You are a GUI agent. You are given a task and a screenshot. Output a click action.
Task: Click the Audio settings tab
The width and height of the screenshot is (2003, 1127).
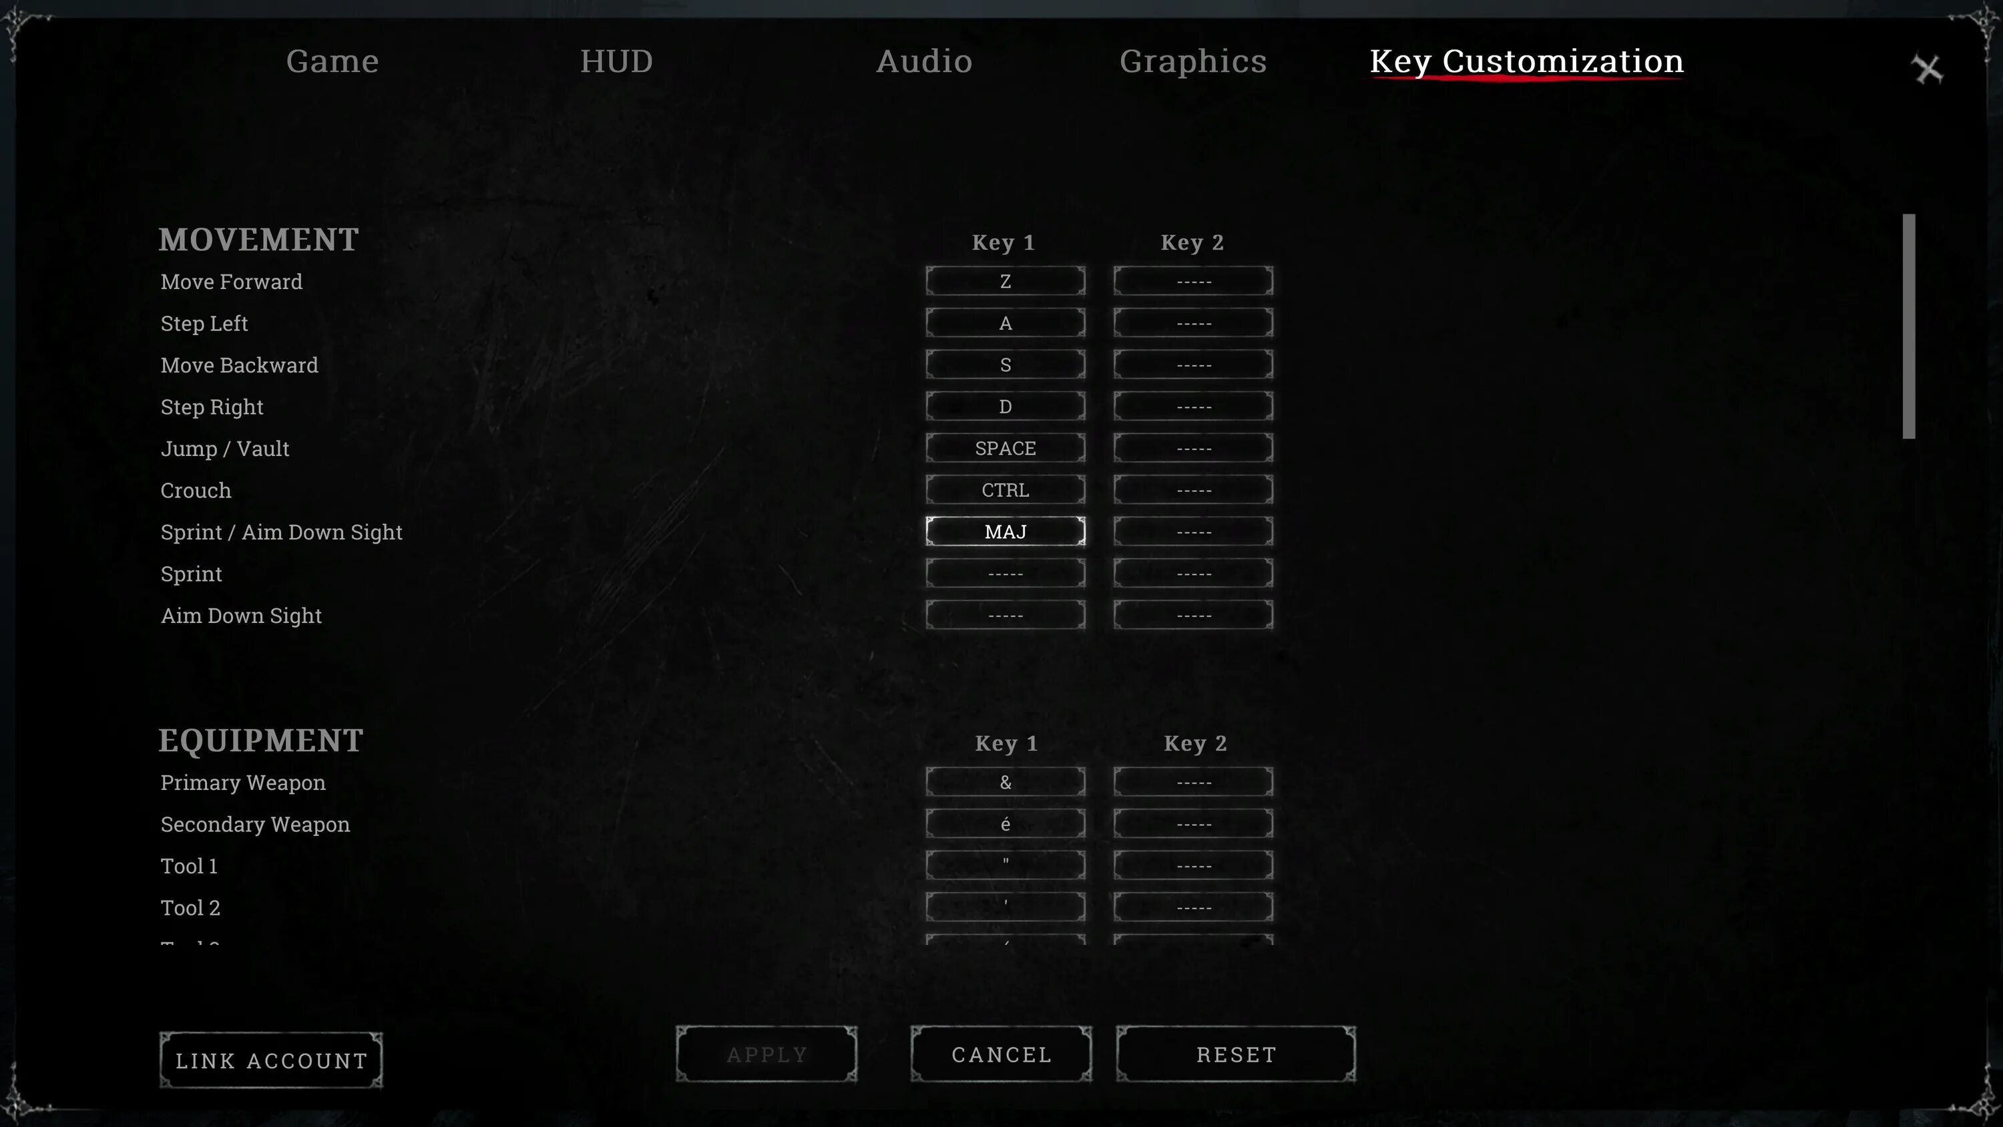click(x=925, y=61)
